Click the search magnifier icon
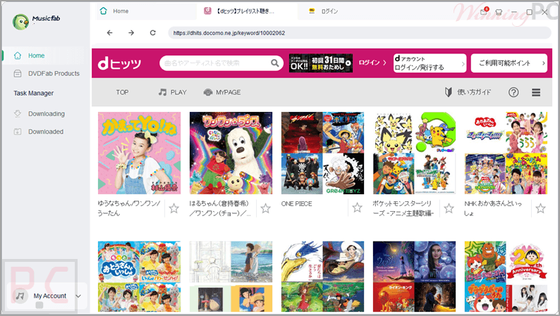560x316 pixels. pyautogui.click(x=274, y=63)
